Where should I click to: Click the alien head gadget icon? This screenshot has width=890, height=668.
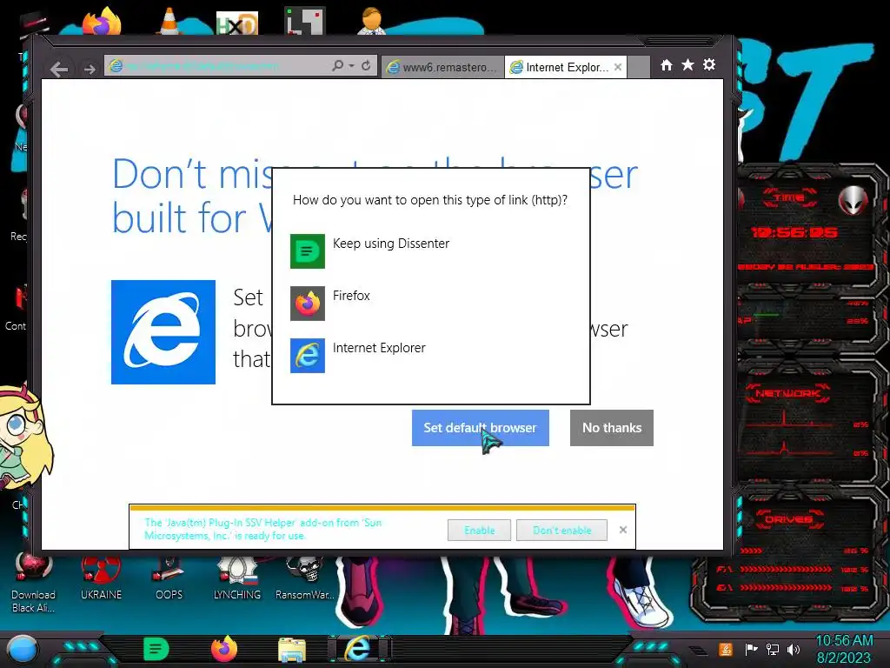(853, 199)
